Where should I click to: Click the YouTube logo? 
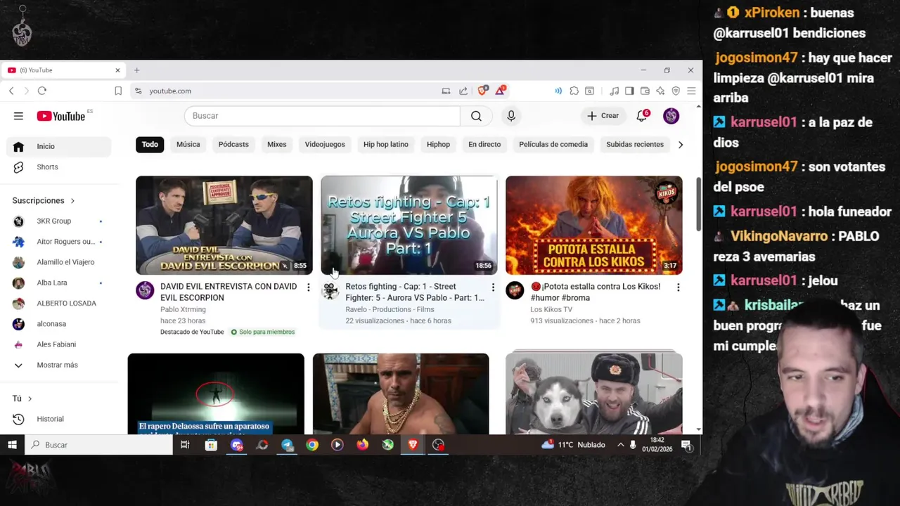point(60,116)
